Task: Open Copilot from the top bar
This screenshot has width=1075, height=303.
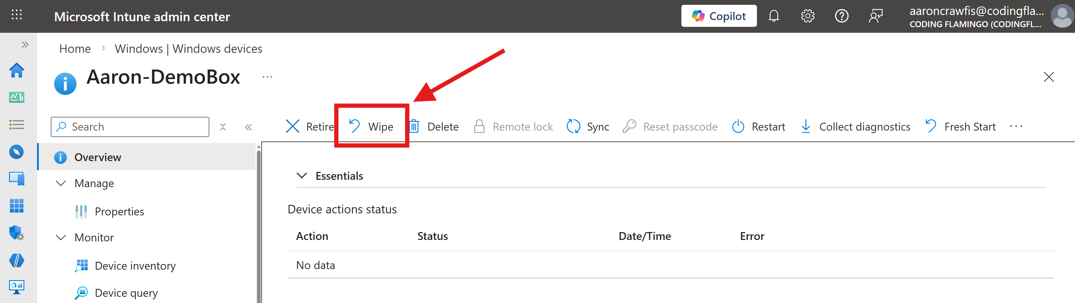Action: (x=719, y=16)
